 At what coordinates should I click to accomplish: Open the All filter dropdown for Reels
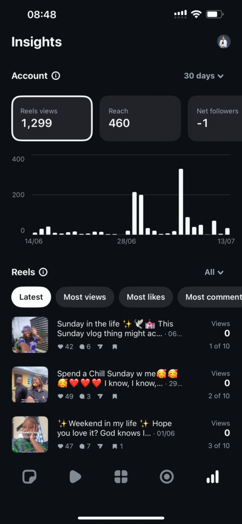tap(214, 272)
